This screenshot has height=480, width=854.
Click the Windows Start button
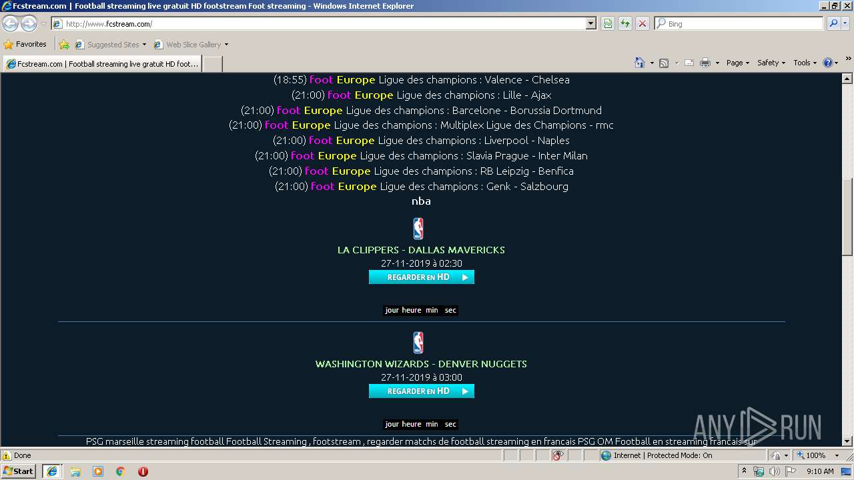19,471
